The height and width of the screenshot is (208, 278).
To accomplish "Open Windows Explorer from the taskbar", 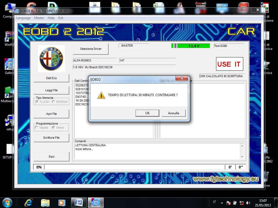I will pos(45,203).
